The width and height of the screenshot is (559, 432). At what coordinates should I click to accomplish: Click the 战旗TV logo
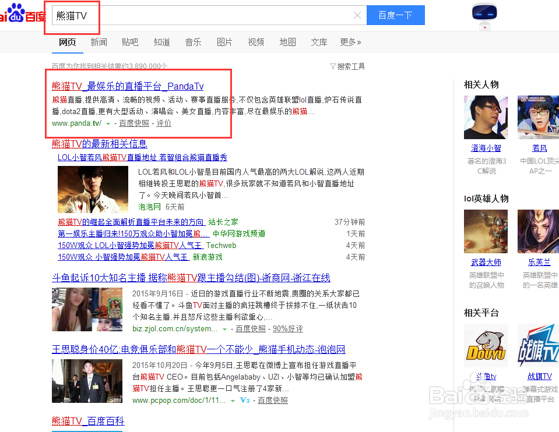(539, 345)
